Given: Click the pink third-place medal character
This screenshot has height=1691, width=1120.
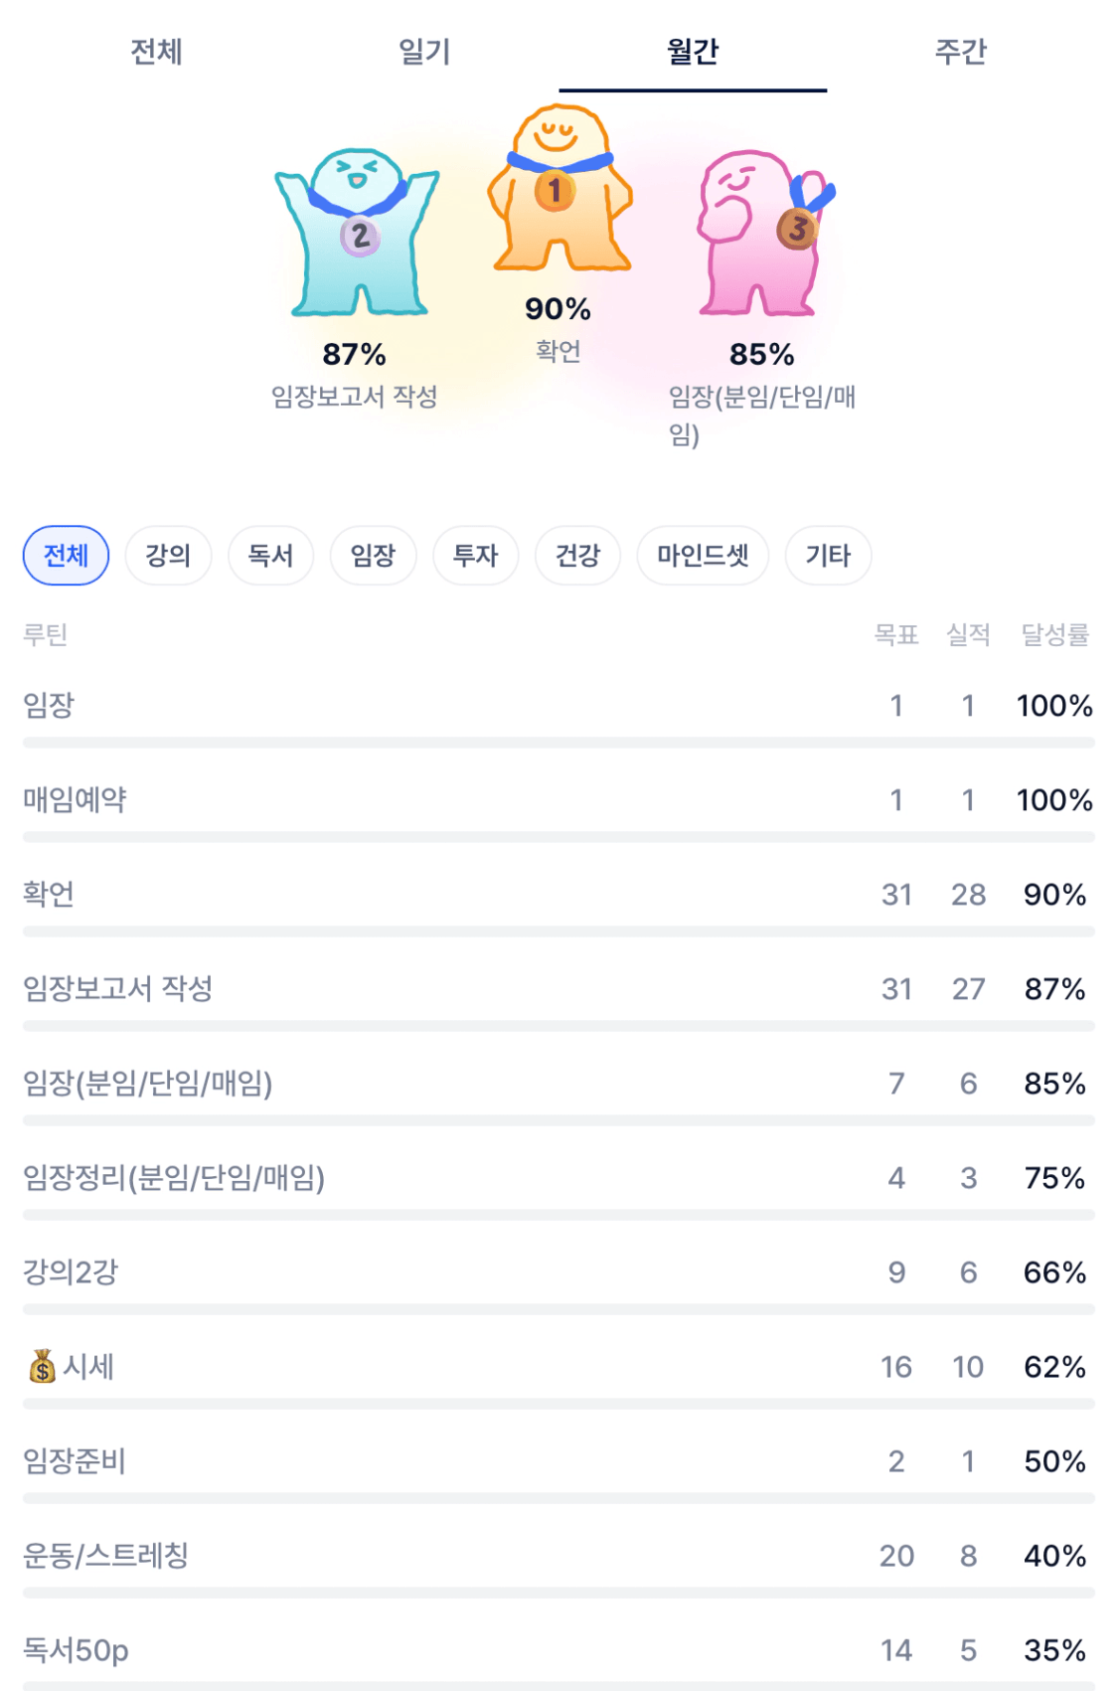Looking at the screenshot, I should point(762,235).
